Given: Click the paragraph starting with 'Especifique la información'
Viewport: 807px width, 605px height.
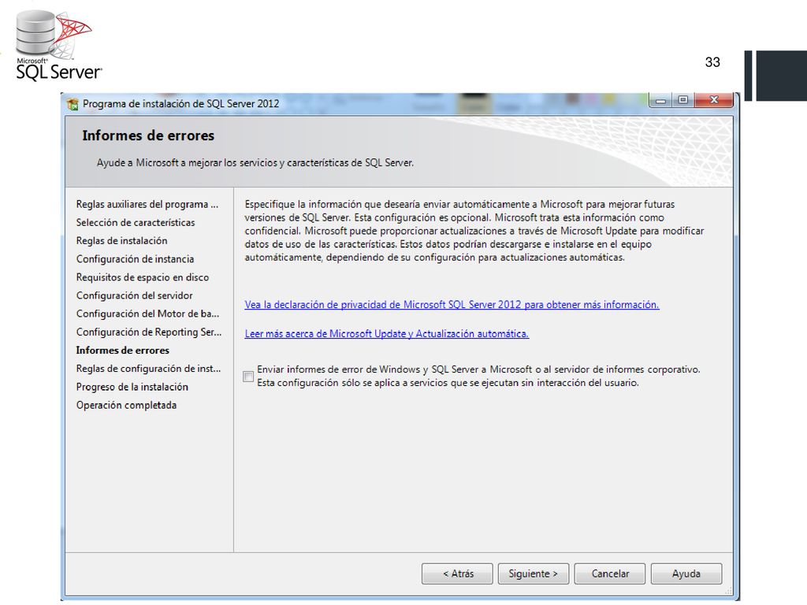Looking at the screenshot, I should click(x=474, y=231).
